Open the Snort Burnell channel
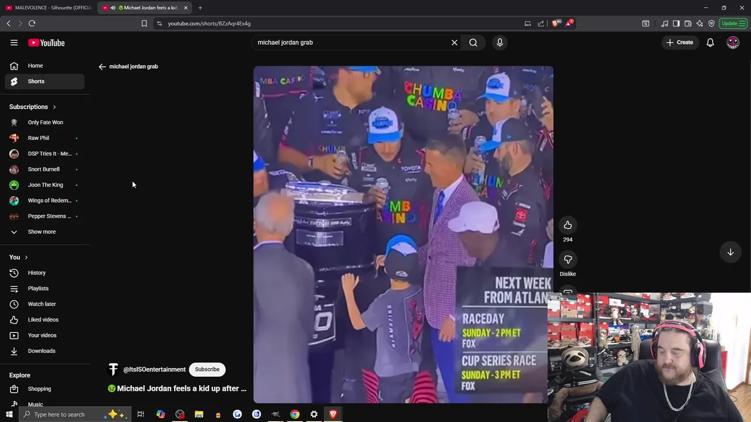The height and width of the screenshot is (422, 751). coord(45,169)
